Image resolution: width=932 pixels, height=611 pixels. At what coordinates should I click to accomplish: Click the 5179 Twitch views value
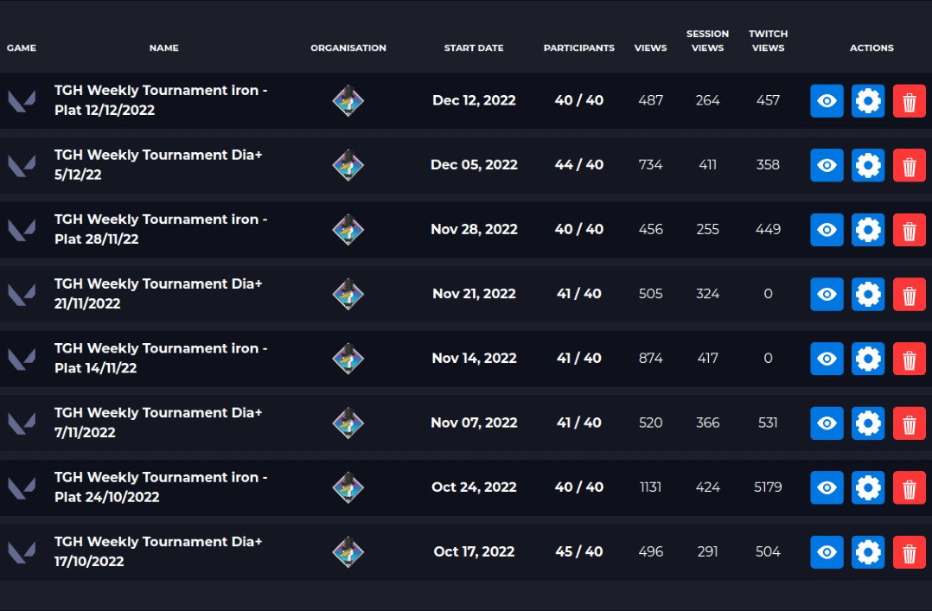tap(768, 487)
